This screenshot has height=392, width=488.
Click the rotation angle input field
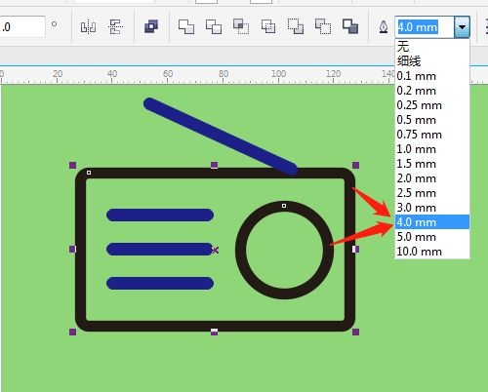coord(22,26)
